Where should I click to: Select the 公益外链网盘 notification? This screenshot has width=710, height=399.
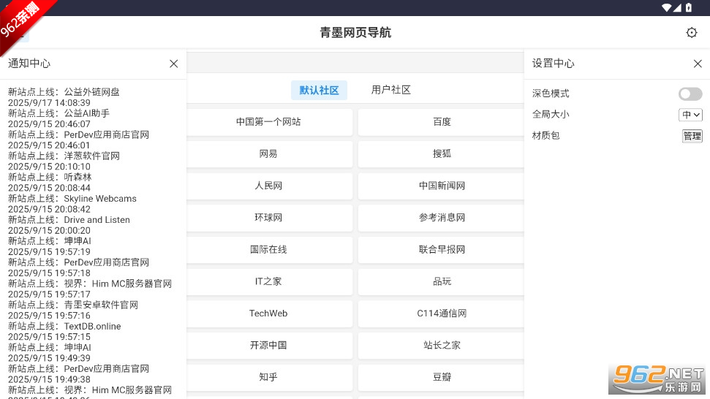pyautogui.click(x=64, y=92)
